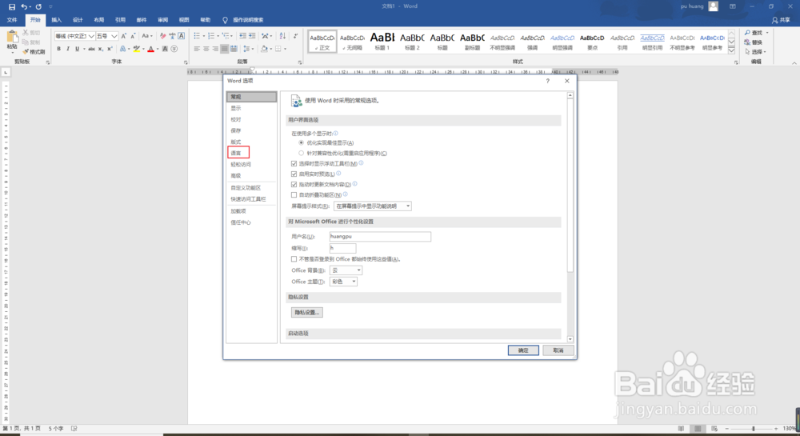800x436 pixels.
Task: Open the Change Case Aa dropdown
Action: pos(147,36)
